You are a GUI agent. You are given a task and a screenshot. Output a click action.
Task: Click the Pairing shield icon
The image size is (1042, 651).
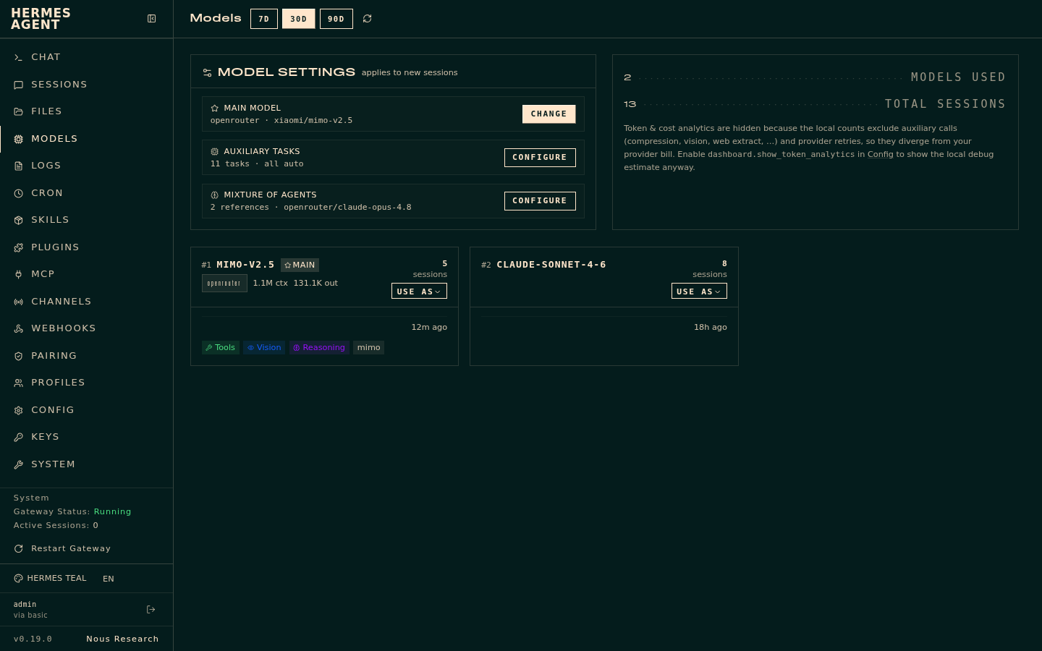[19, 356]
